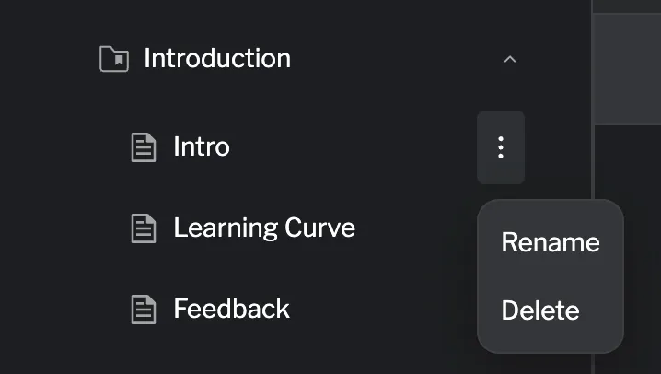661x374 pixels.
Task: Open the Feedback page
Action: [x=231, y=309]
